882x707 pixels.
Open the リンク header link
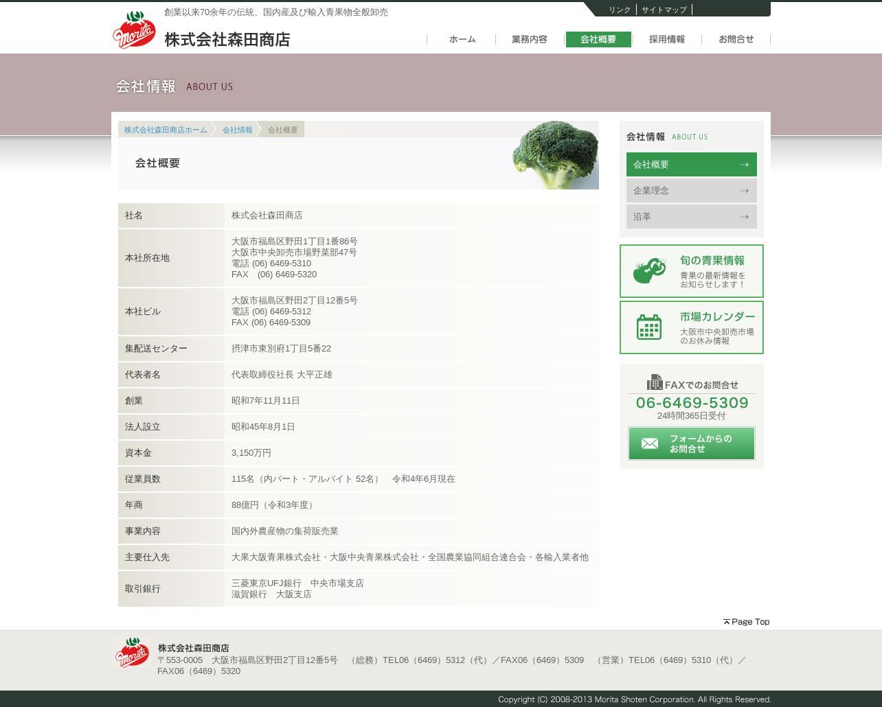620,10
